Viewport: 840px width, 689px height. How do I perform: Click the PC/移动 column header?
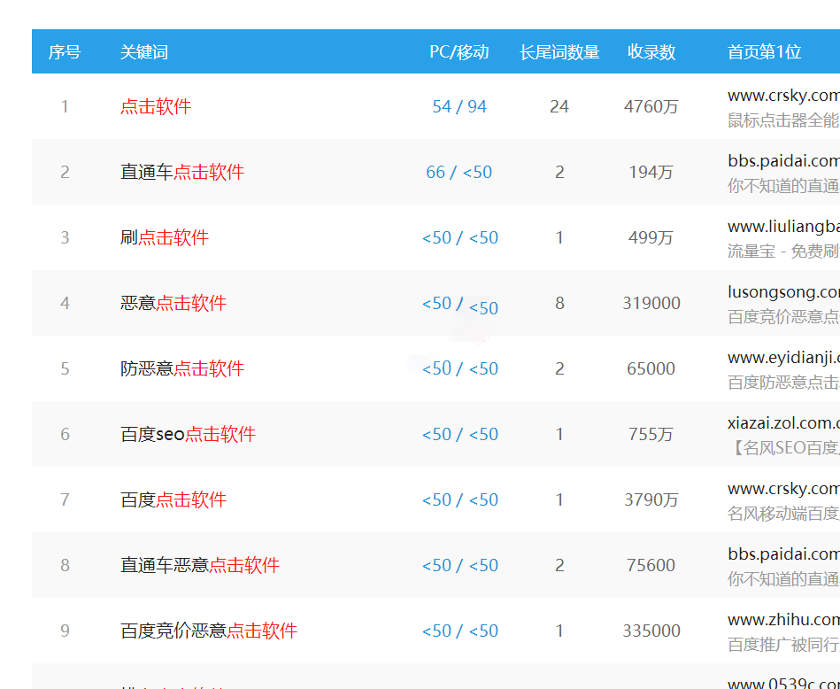[459, 52]
